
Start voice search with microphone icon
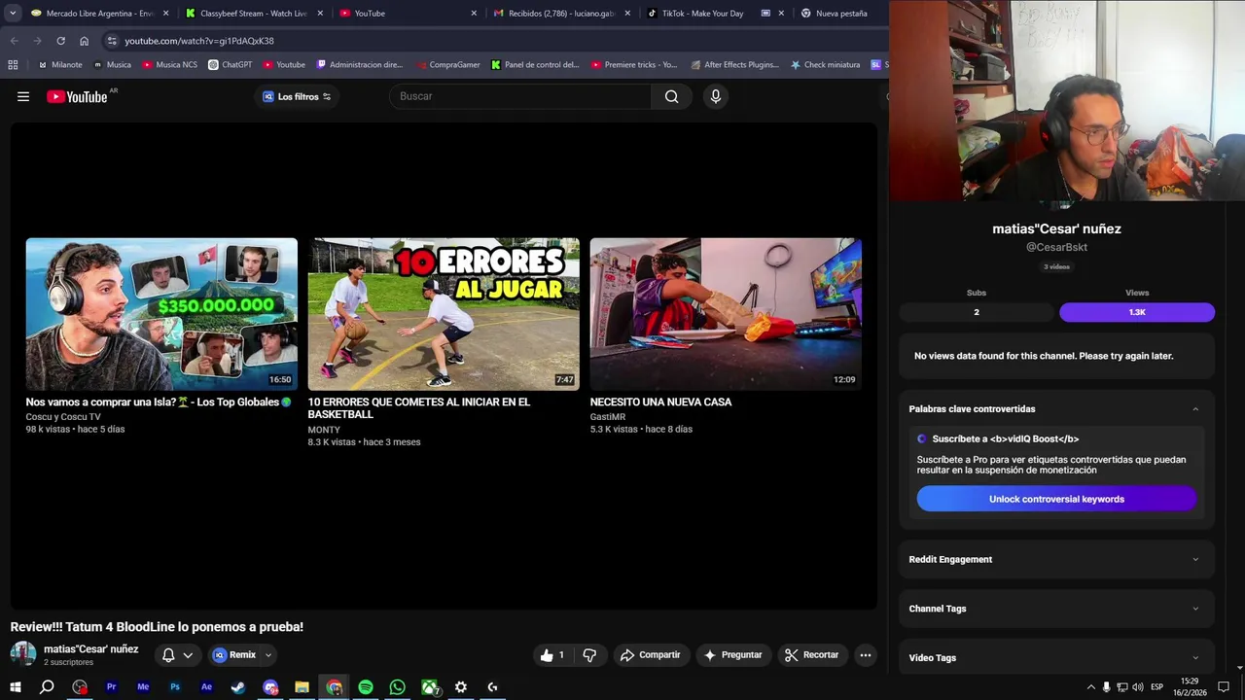point(716,96)
